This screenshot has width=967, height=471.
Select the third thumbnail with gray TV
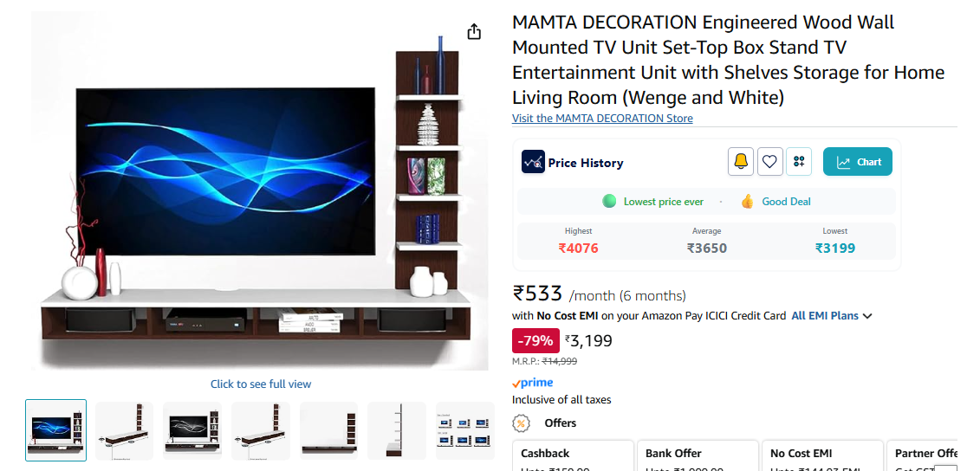(x=192, y=430)
